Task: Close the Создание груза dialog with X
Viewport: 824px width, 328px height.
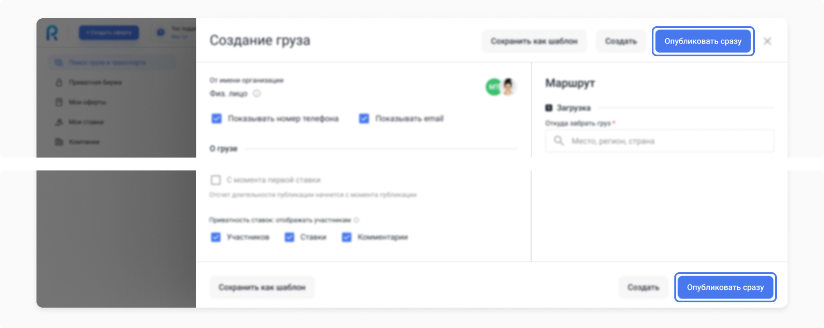Action: (767, 41)
